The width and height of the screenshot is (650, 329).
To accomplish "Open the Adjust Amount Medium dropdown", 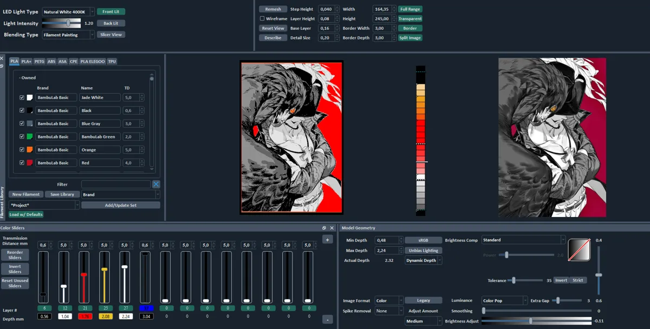I will pos(424,321).
